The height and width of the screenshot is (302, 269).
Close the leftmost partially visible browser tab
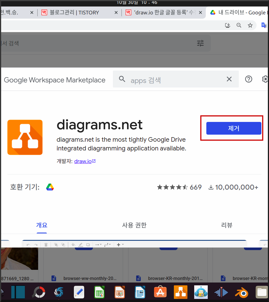pyautogui.click(x=32, y=12)
